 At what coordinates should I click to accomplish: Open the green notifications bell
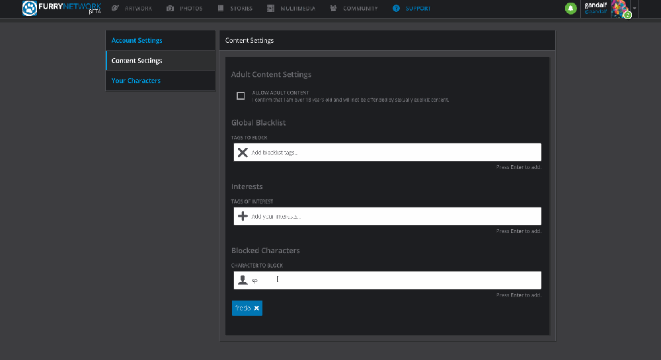tap(570, 9)
